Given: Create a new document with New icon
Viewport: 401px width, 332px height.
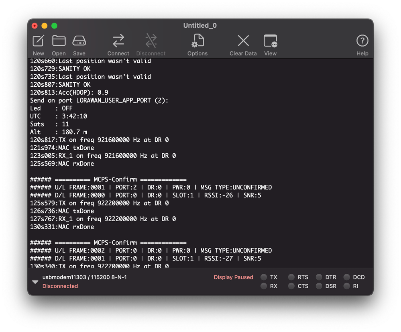Looking at the screenshot, I should (x=39, y=45).
